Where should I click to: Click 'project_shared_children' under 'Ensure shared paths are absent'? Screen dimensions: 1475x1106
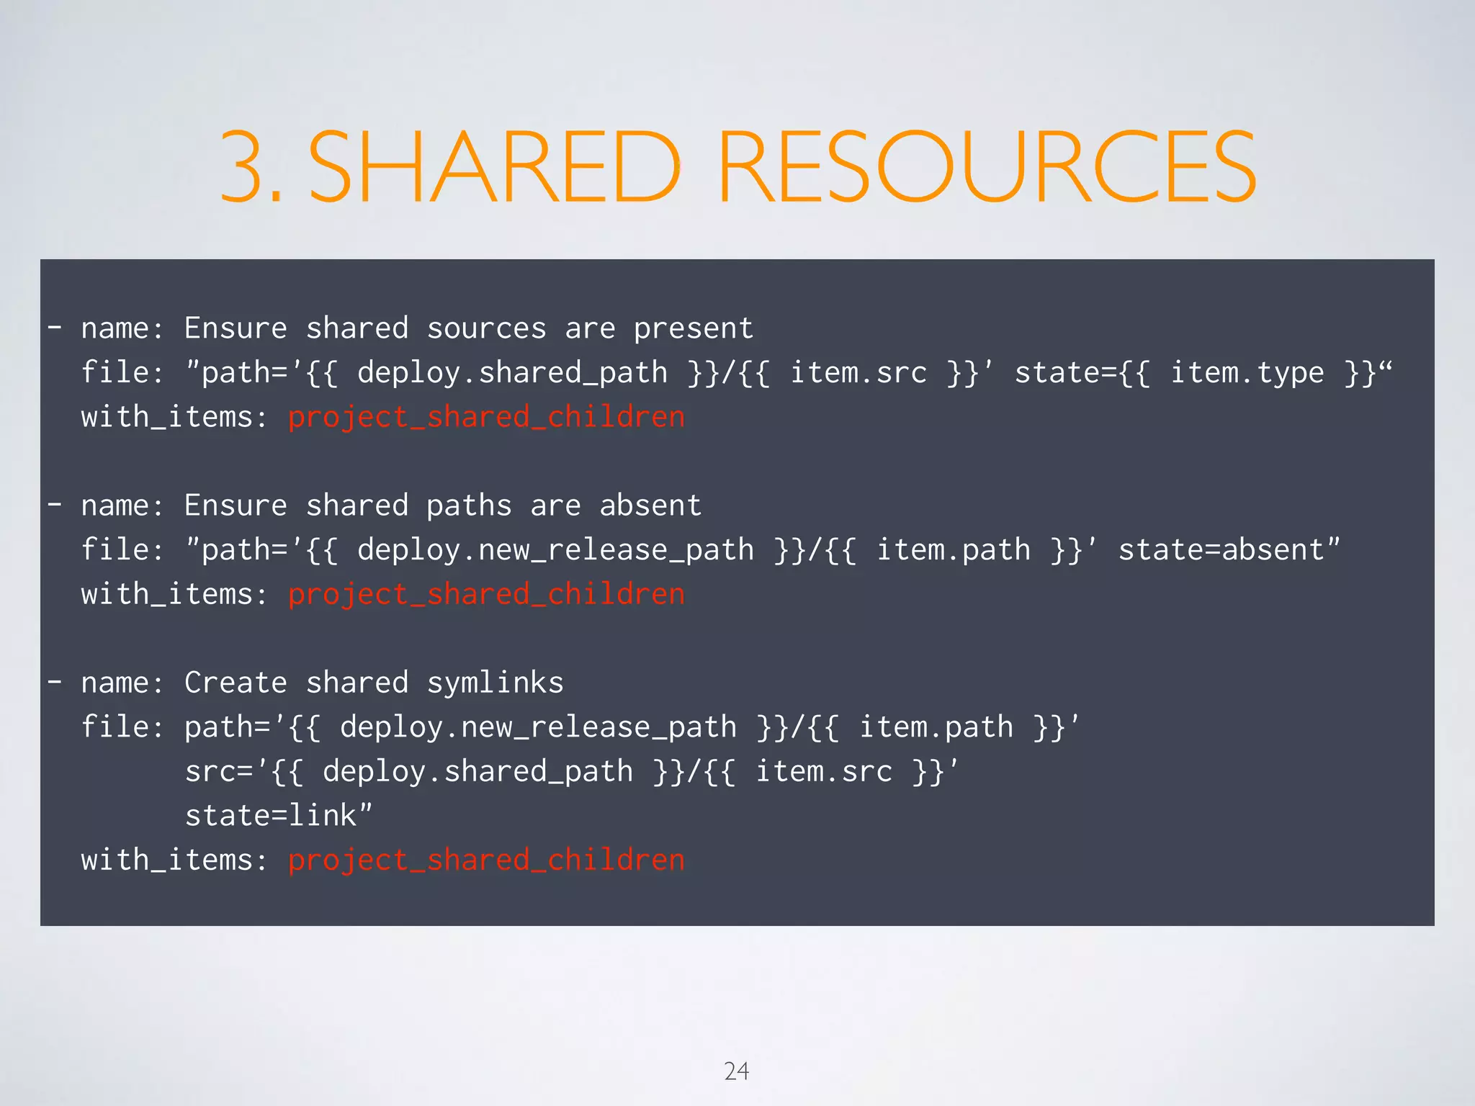486,595
